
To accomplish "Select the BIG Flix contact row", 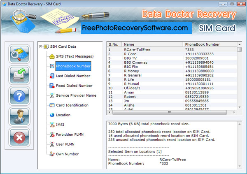I will [x=172, y=67].
